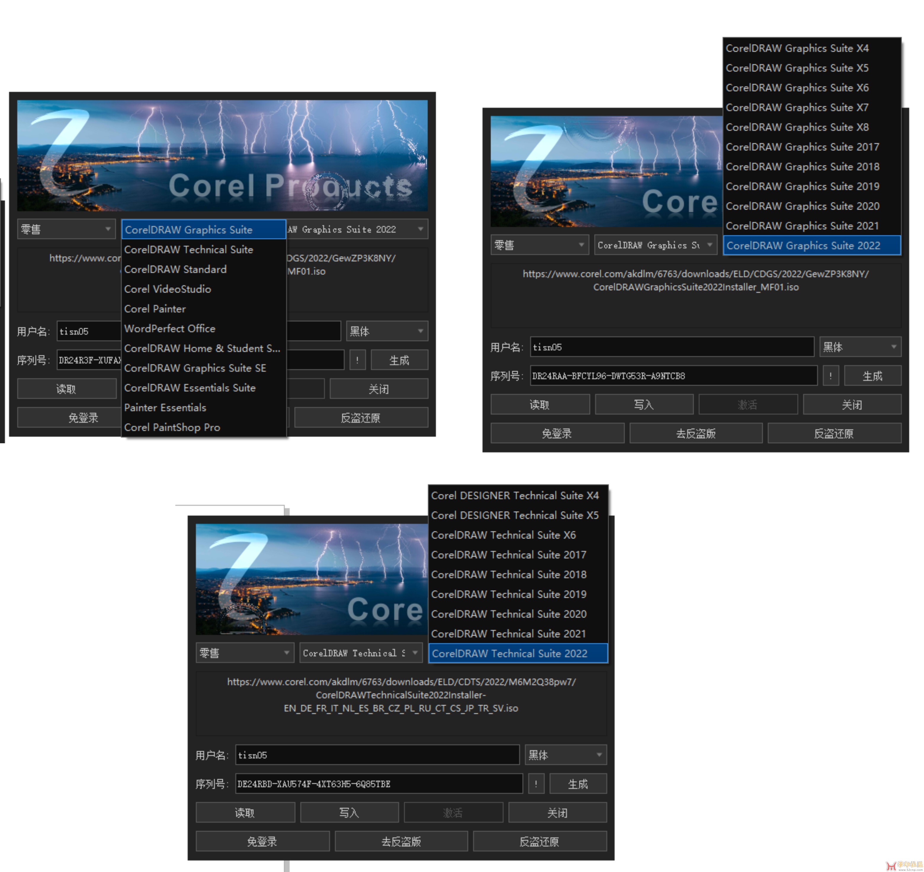Screen dimensions: 924x872
Task: Select CorelDRAW Graphics Suite X5
Action: pos(812,68)
